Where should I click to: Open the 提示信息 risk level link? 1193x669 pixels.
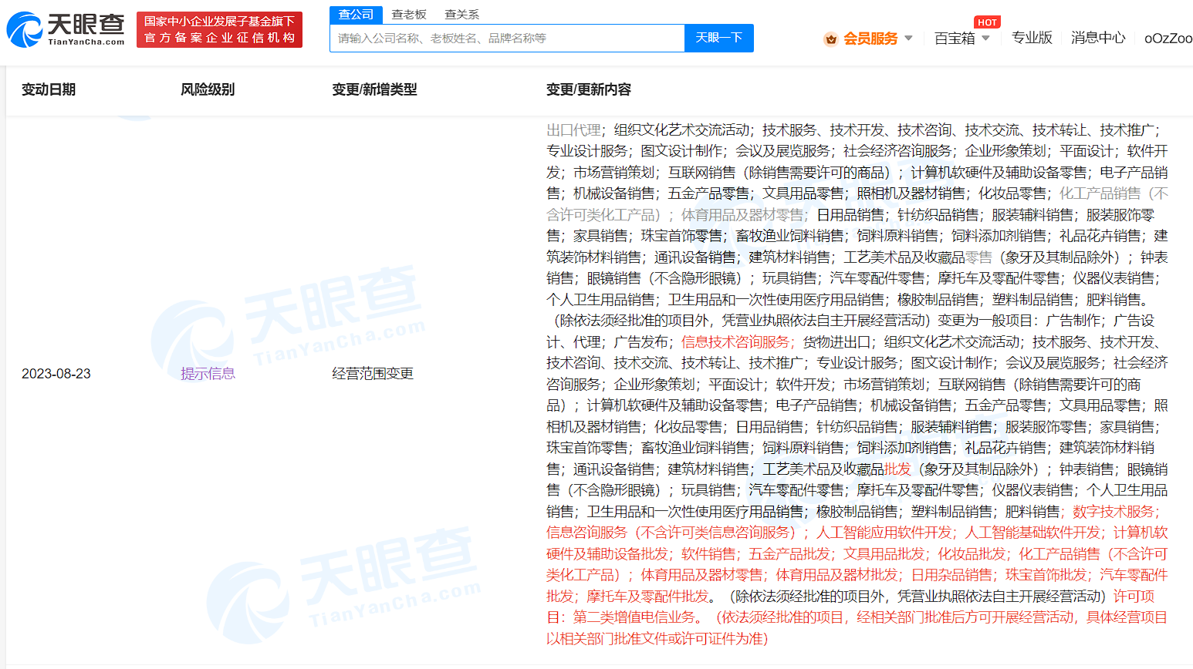[x=208, y=374]
